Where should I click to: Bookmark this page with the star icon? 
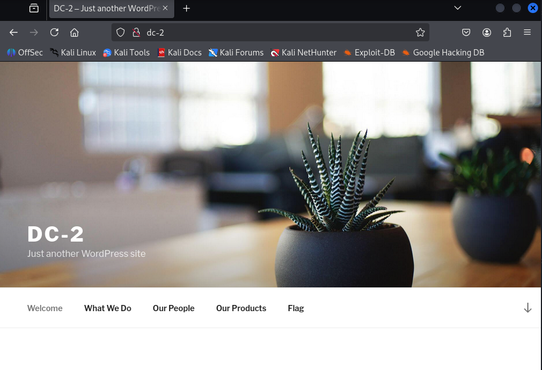420,32
